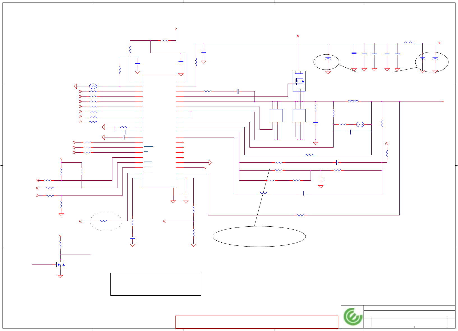
Task: Select the inductor on the top power rail
Action: tap(409, 43)
